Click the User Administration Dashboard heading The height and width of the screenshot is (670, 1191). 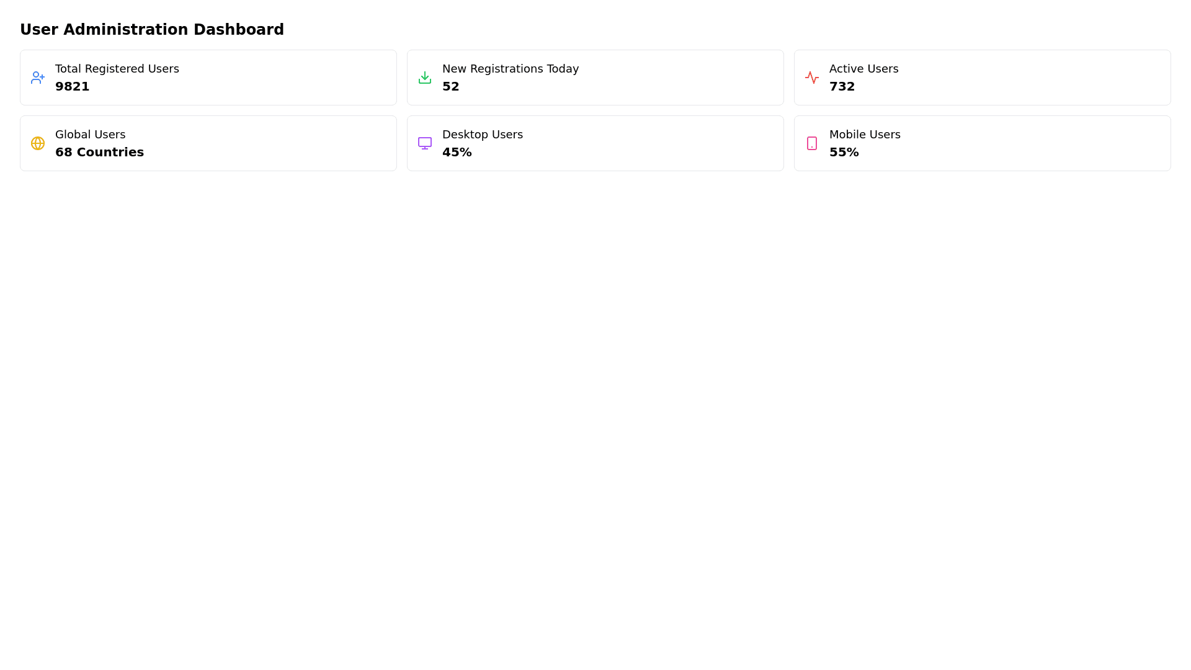click(x=151, y=30)
